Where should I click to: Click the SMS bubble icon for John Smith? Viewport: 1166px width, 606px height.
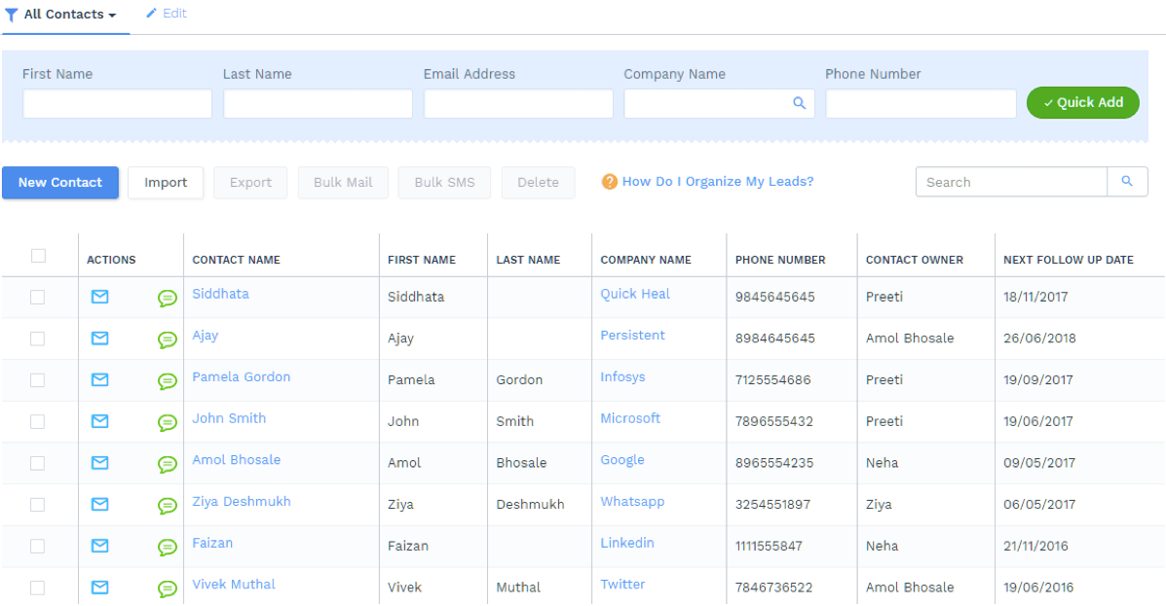(x=168, y=422)
